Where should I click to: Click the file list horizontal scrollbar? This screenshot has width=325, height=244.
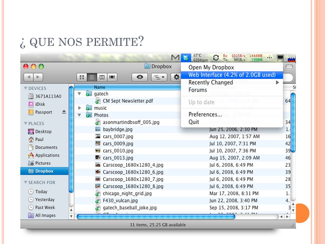click(x=156, y=217)
